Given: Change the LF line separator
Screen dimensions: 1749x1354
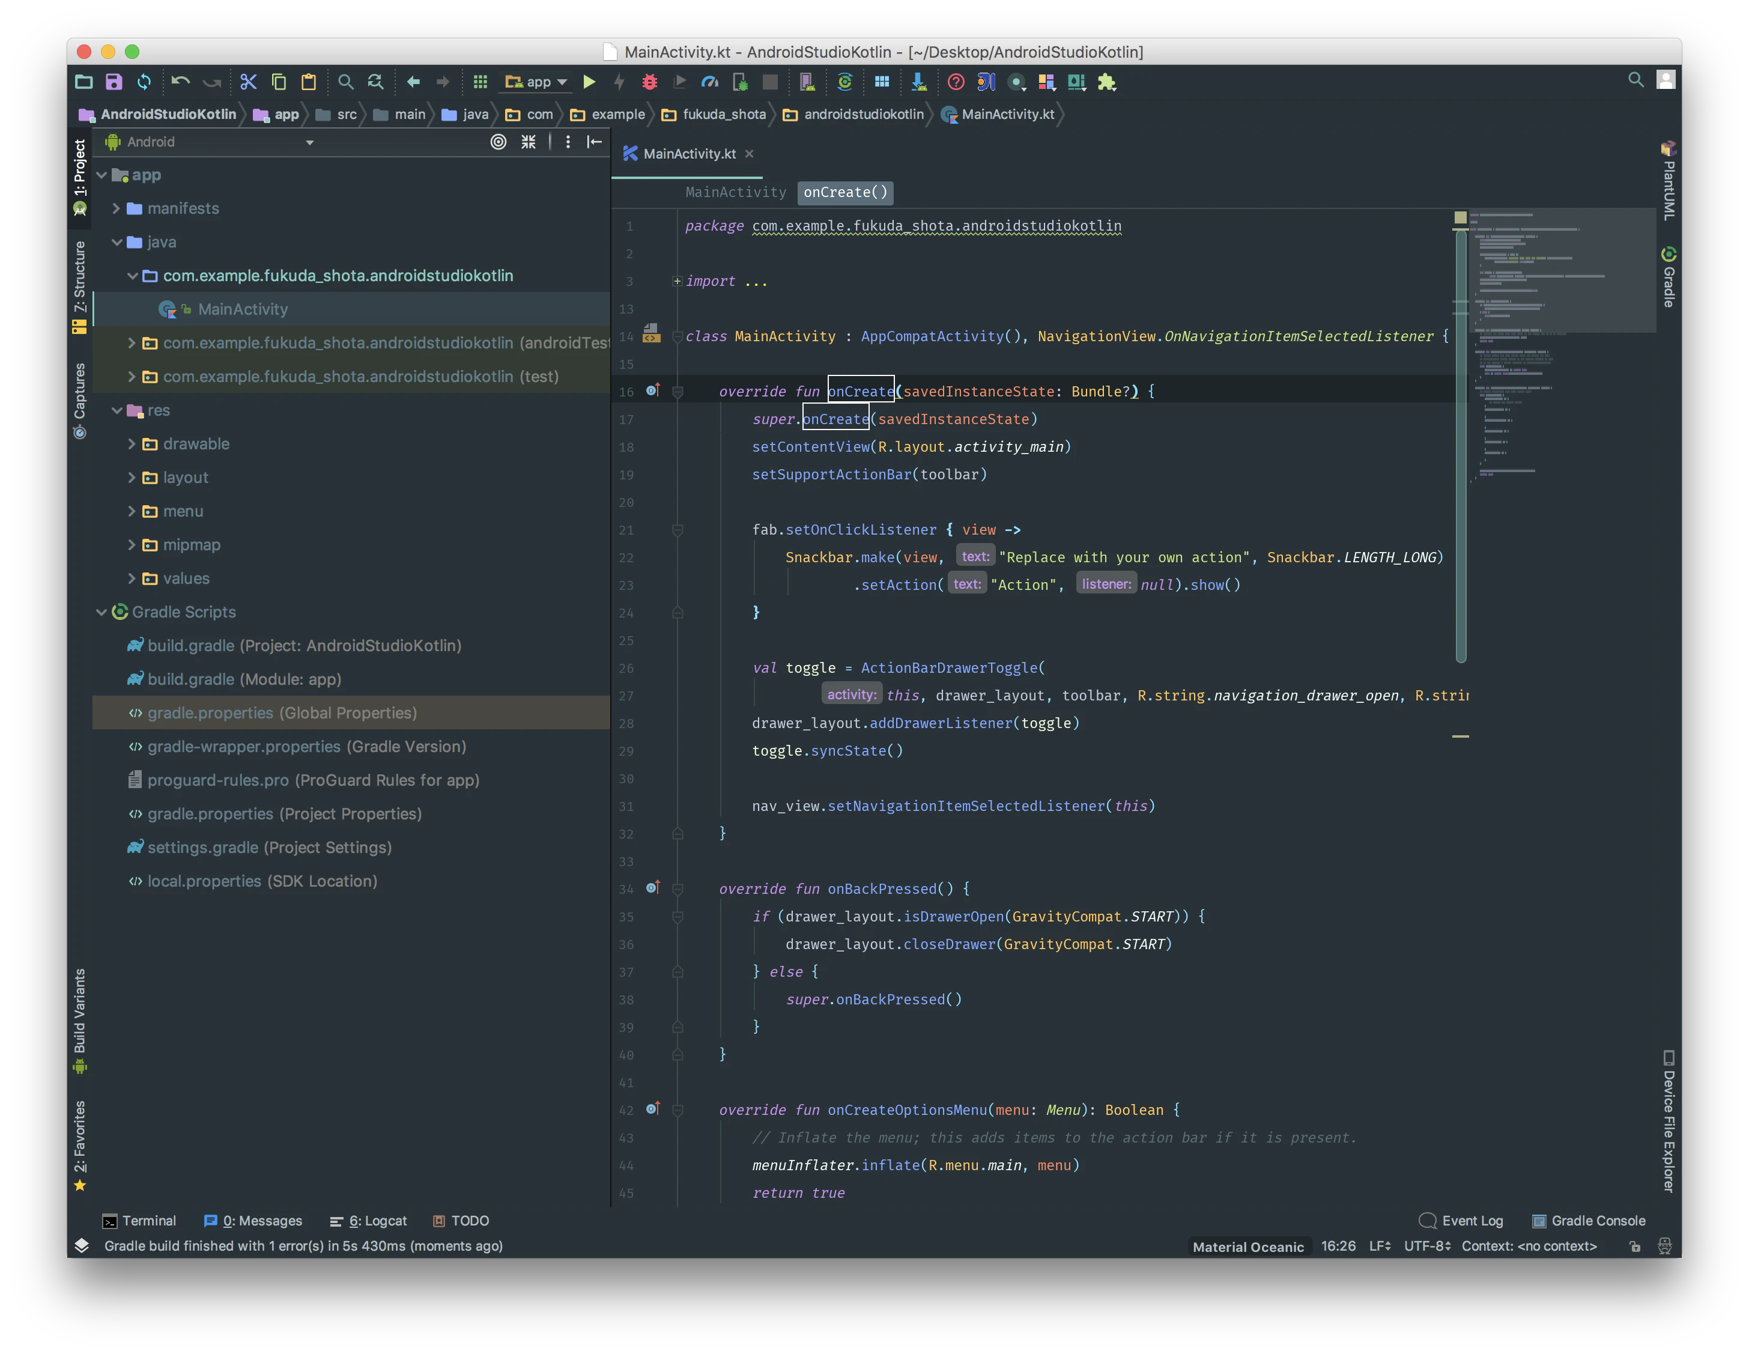Looking at the screenshot, I should click(x=1380, y=1246).
